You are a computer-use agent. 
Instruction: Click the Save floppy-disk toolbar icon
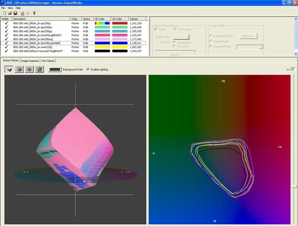pyautogui.click(x=15, y=13)
